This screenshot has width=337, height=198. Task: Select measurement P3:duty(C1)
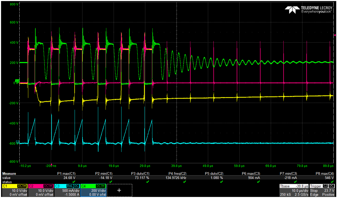click(140, 174)
